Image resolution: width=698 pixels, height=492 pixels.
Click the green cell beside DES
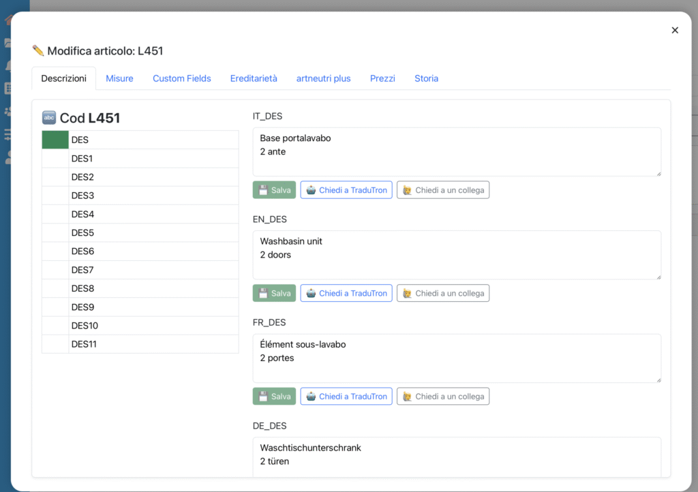pyautogui.click(x=55, y=140)
